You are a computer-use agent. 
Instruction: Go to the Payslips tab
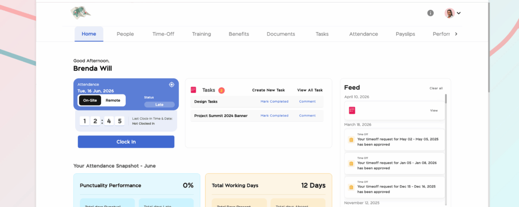click(x=405, y=34)
